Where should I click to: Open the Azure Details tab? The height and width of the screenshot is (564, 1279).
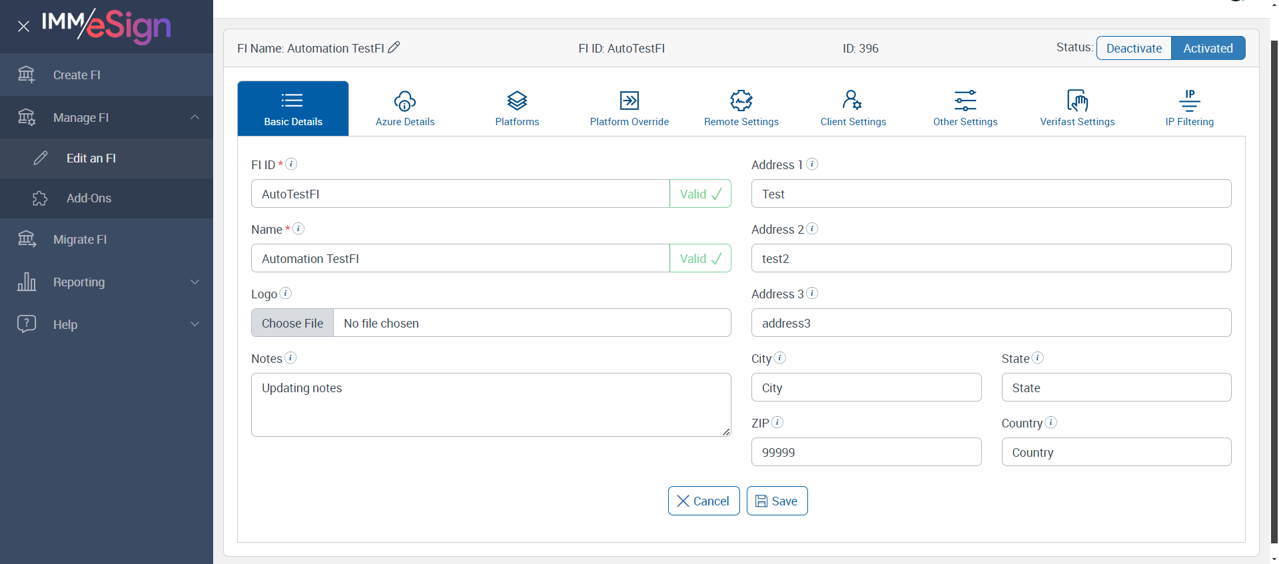click(405, 109)
